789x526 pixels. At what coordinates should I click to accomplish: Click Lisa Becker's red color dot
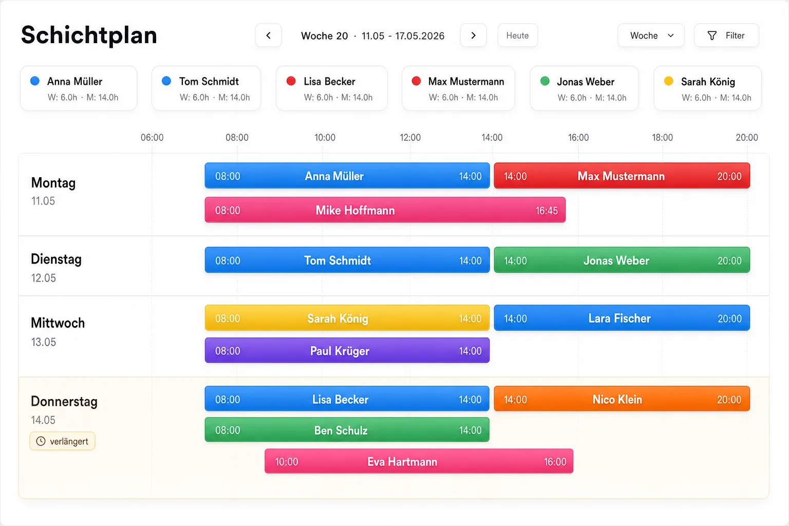pos(291,81)
